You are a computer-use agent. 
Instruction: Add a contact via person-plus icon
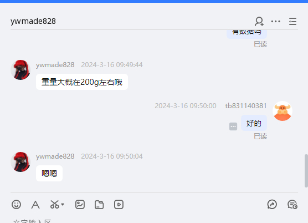click(x=259, y=21)
